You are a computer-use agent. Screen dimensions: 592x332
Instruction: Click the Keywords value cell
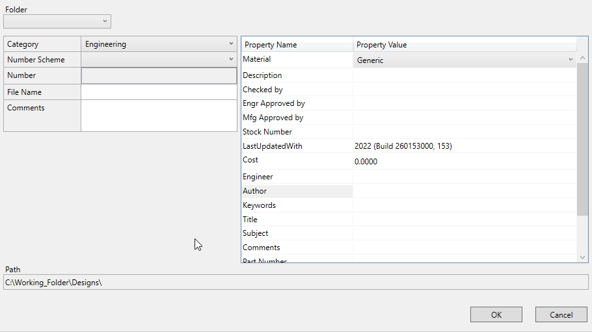(x=464, y=205)
